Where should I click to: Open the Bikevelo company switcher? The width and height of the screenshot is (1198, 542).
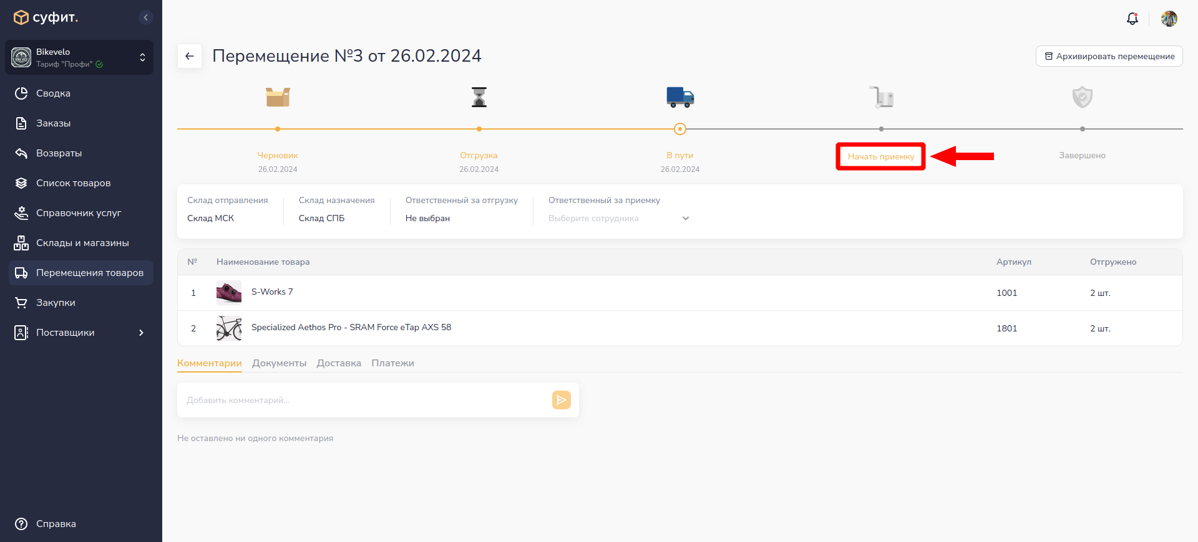[79, 57]
